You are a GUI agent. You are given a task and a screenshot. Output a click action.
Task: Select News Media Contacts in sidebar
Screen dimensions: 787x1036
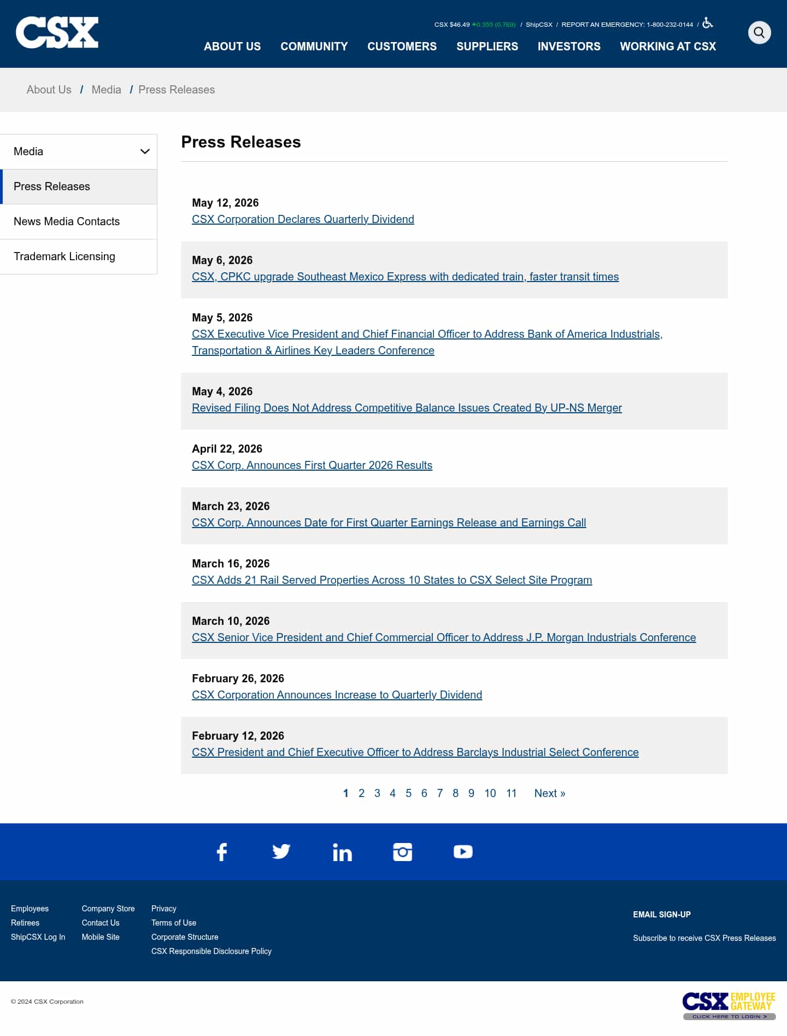pos(79,221)
